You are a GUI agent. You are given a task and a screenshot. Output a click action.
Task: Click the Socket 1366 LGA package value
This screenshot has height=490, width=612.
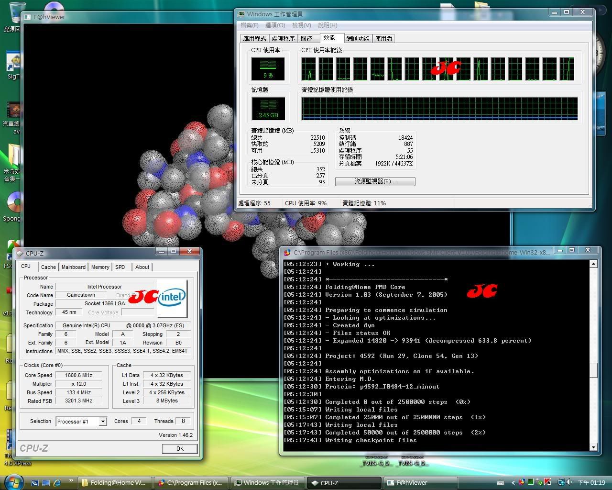[x=105, y=304]
